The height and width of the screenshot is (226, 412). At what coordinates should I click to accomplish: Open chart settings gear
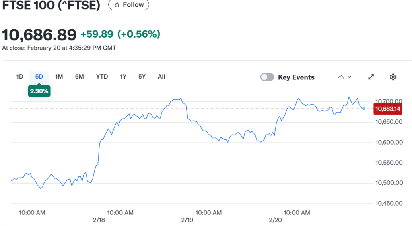click(393, 77)
